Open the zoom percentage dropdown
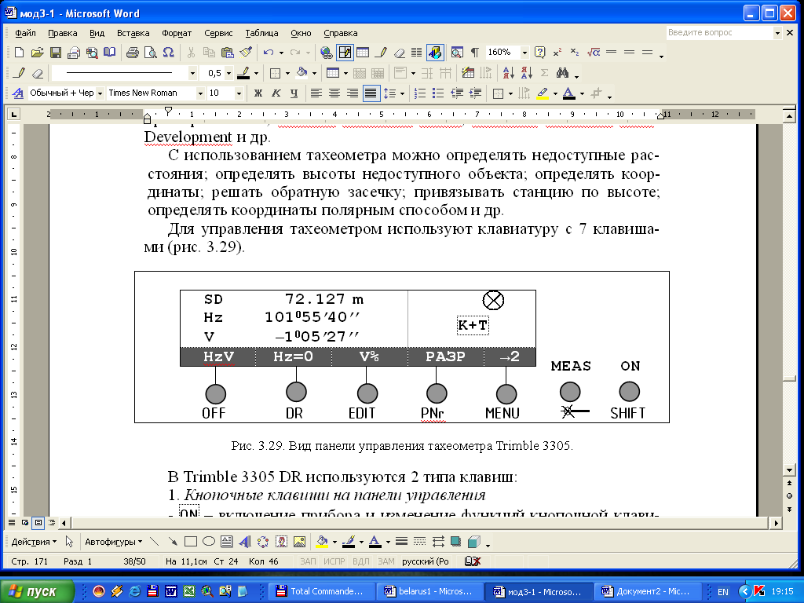Image resolution: width=804 pixels, height=603 pixels. (x=524, y=53)
